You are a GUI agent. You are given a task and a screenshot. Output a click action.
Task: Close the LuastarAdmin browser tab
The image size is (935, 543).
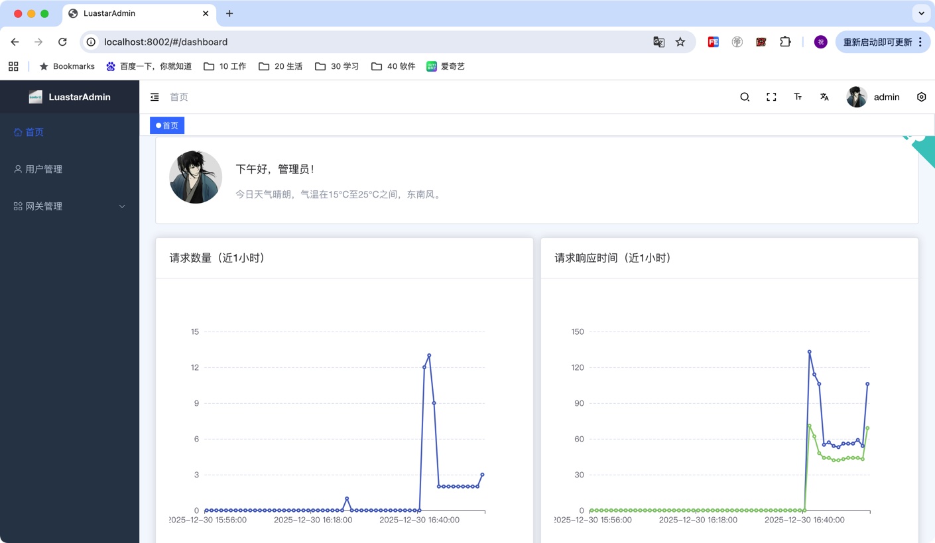click(x=206, y=13)
